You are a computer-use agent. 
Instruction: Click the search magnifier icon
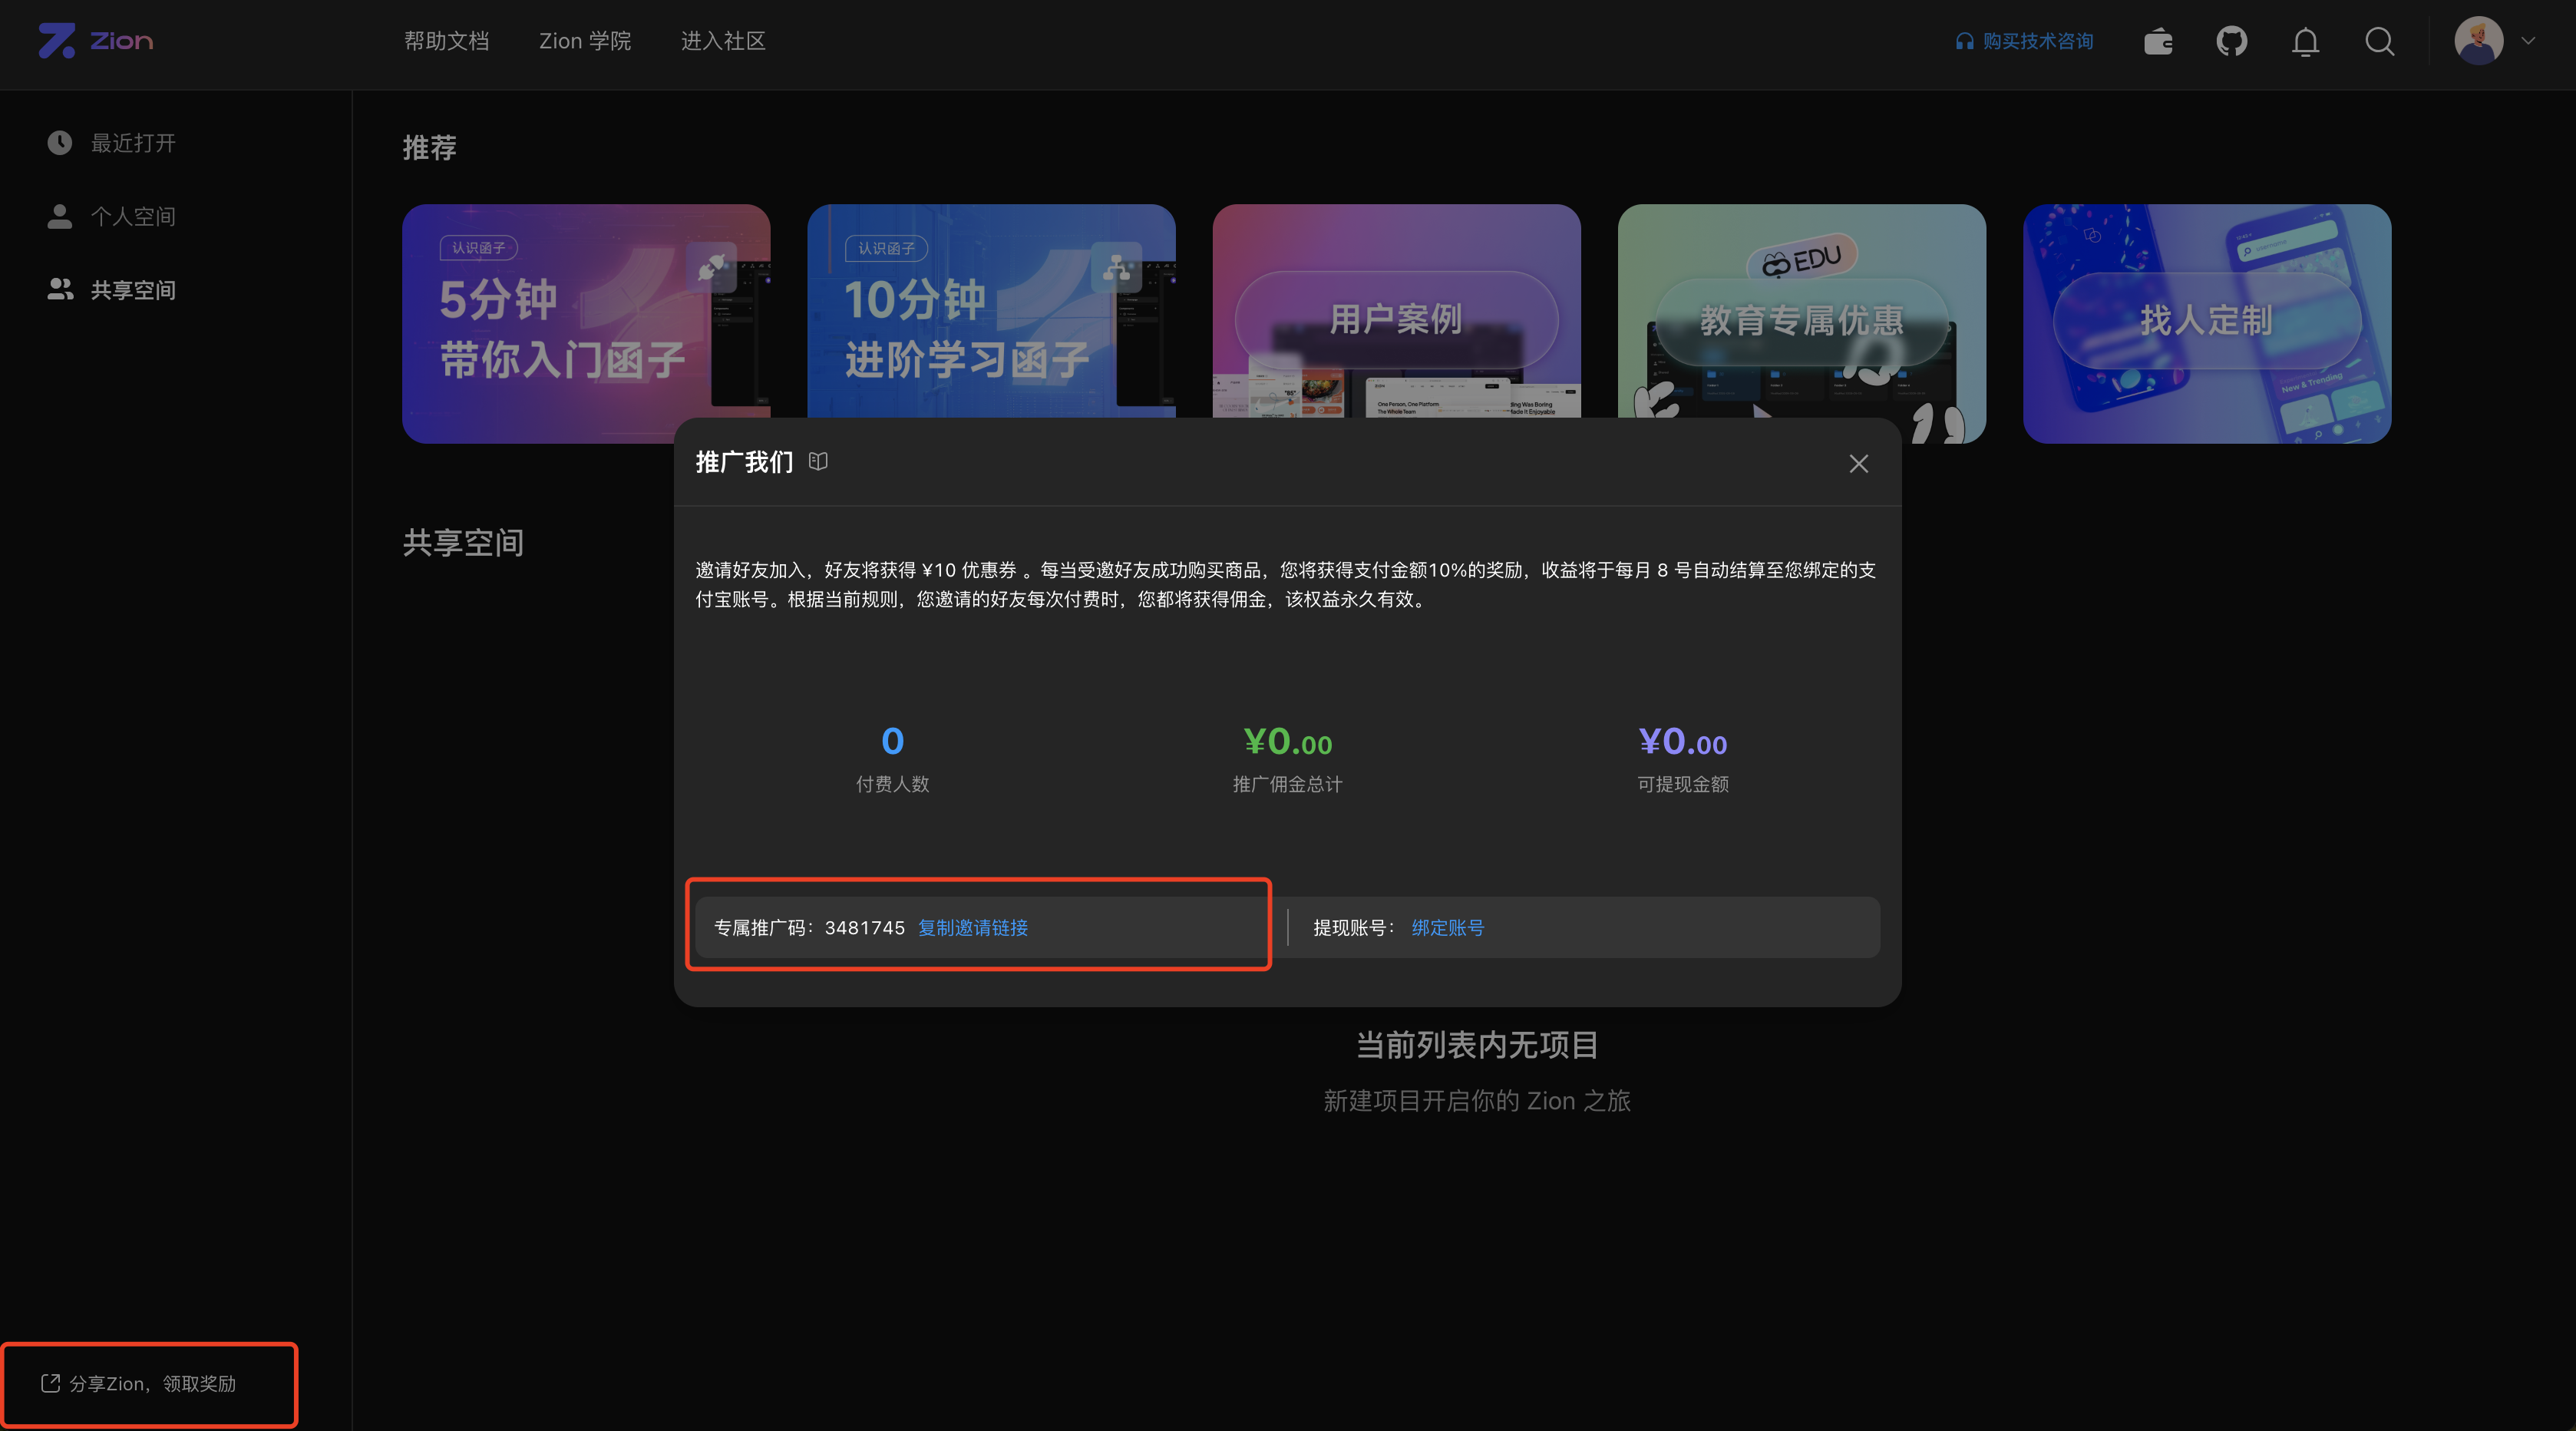point(2380,42)
